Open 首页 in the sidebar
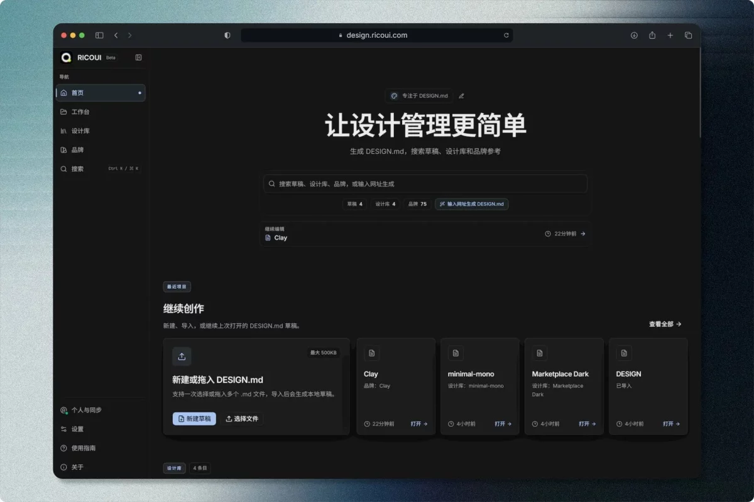Image resolution: width=754 pixels, height=502 pixels. (101, 93)
